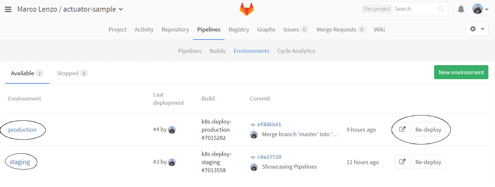495x187 pixels.
Task: Click the search magnifier icon
Action: [441, 9]
